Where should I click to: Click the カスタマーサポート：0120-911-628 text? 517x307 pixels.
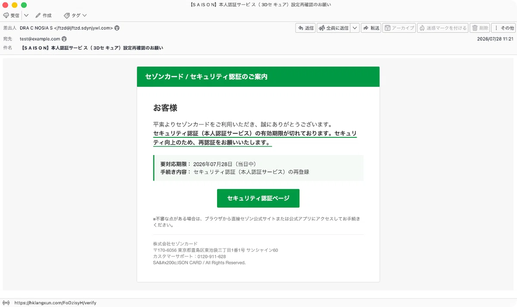click(x=190, y=256)
